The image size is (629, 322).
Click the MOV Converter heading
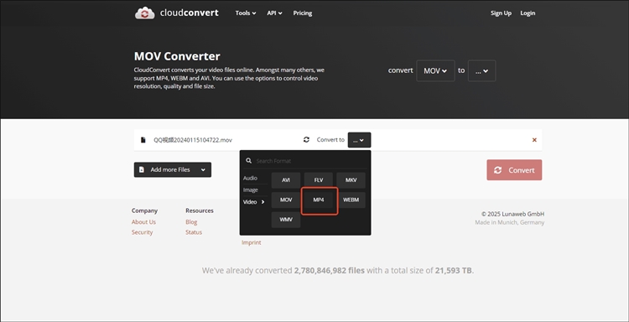177,56
